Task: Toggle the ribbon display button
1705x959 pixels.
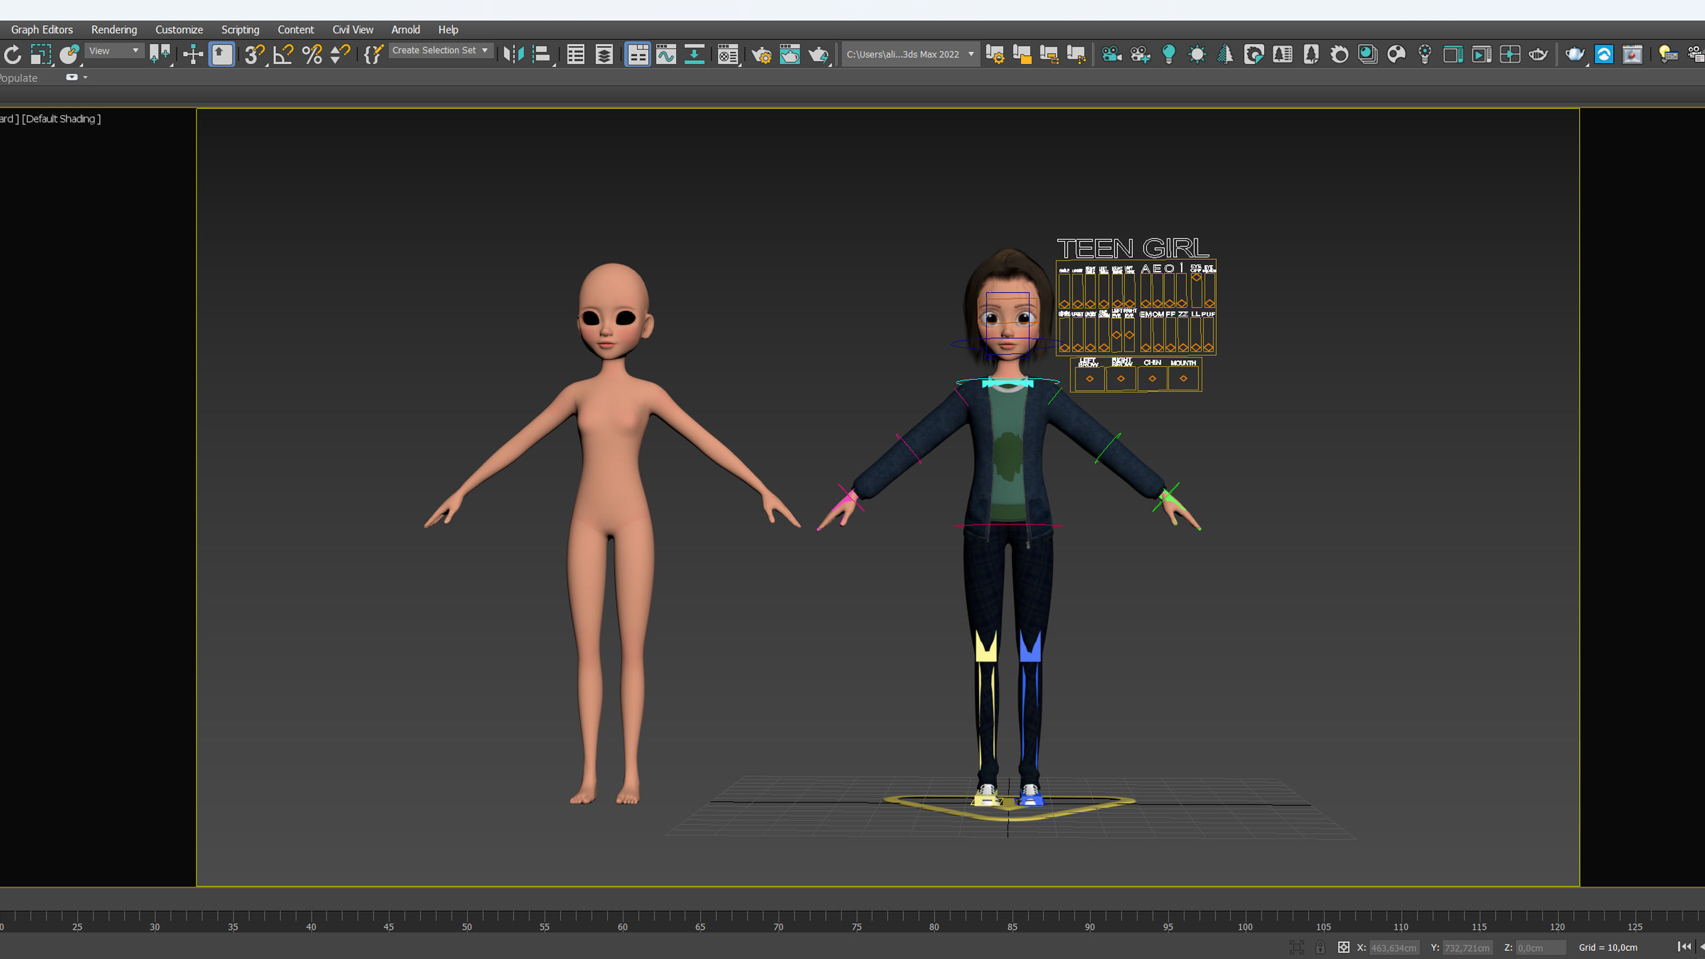Action: tap(637, 55)
